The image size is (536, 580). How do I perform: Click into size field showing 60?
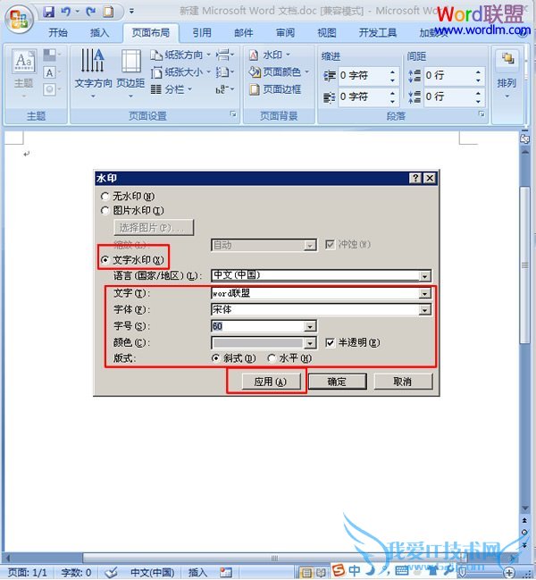[258, 326]
